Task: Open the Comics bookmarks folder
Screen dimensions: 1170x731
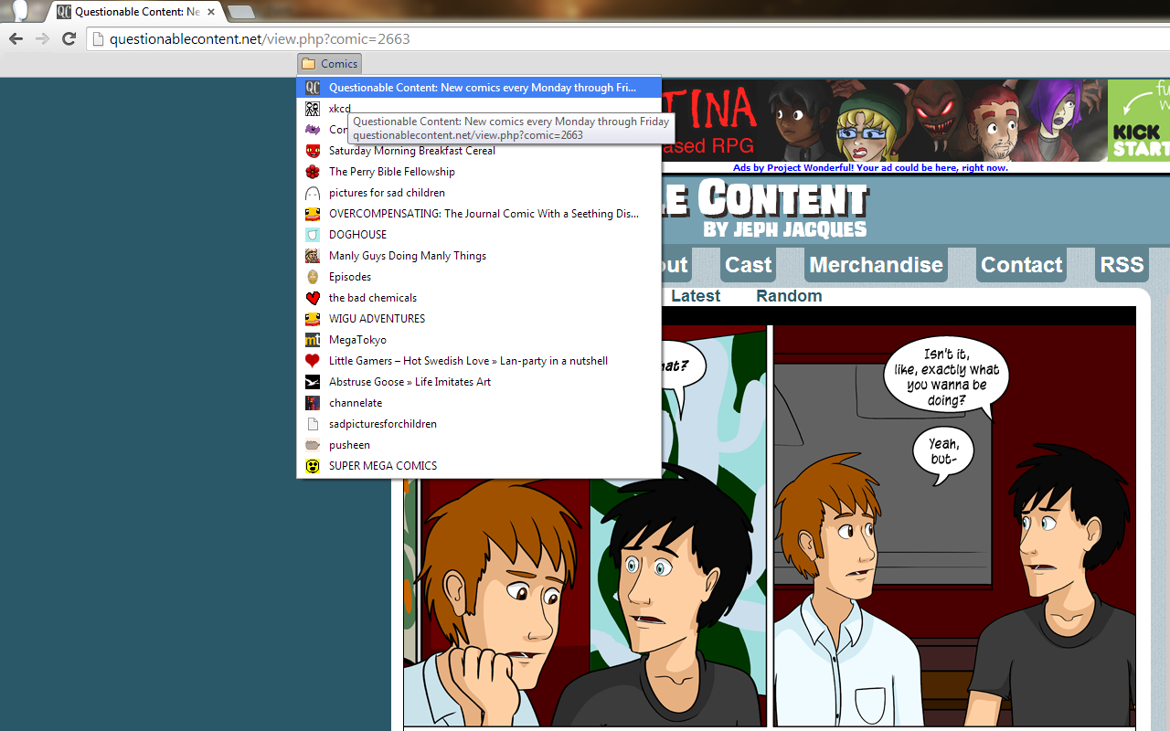Action: (x=329, y=63)
